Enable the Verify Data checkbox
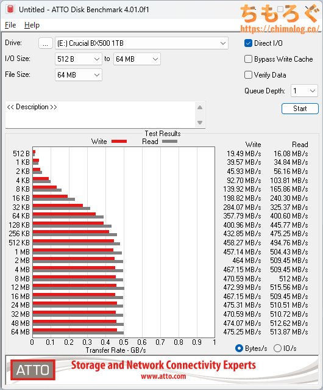This screenshot has width=323, height=390. pos(248,75)
